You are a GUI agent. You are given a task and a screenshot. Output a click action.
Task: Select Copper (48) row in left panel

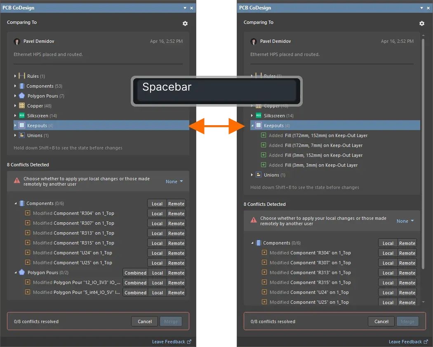[101, 105]
